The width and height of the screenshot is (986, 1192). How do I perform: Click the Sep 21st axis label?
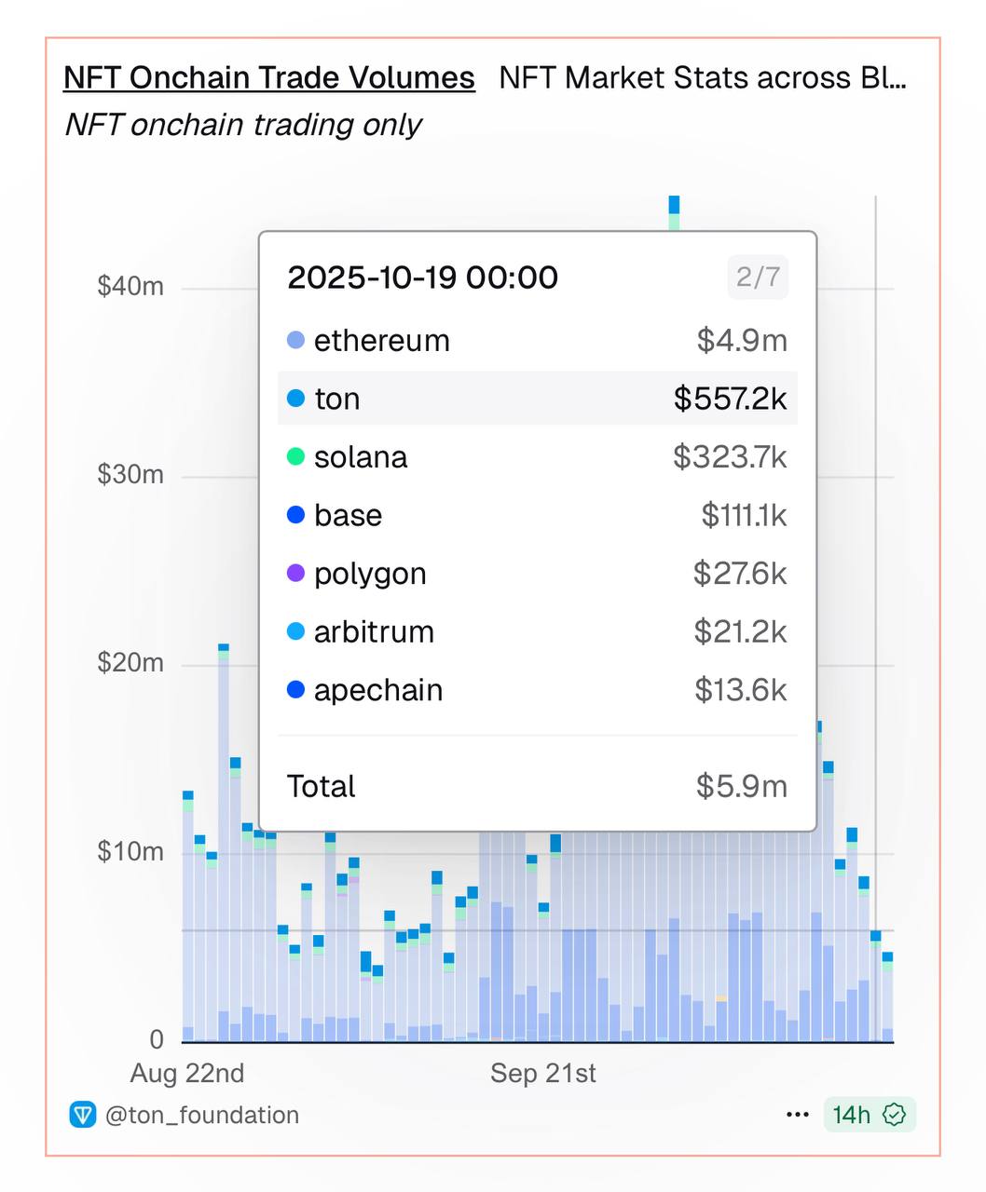click(x=542, y=1074)
